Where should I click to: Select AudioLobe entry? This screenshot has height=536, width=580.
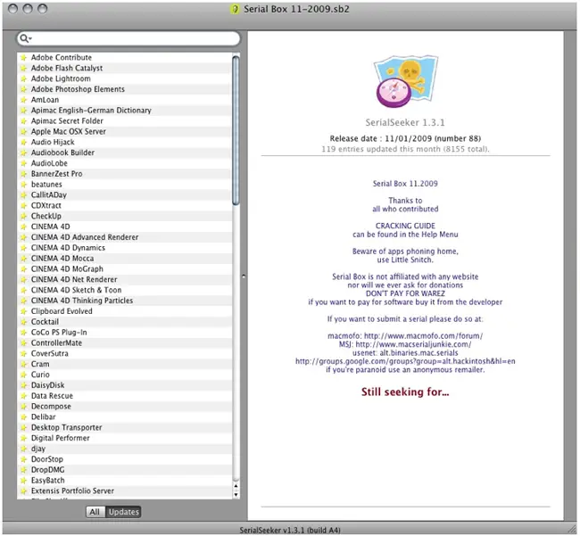pyautogui.click(x=125, y=163)
